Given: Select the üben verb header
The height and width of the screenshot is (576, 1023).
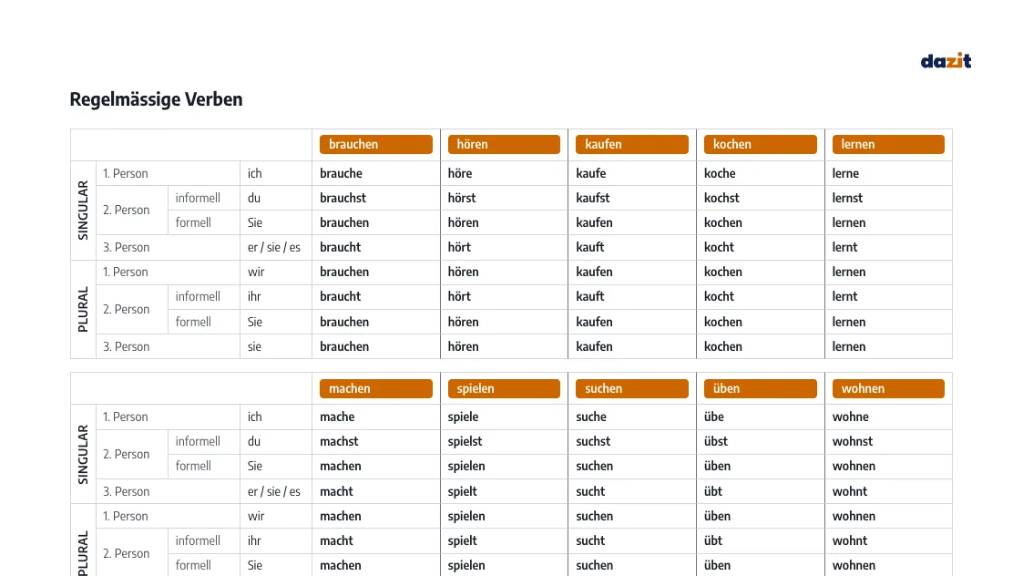Looking at the screenshot, I should [760, 388].
